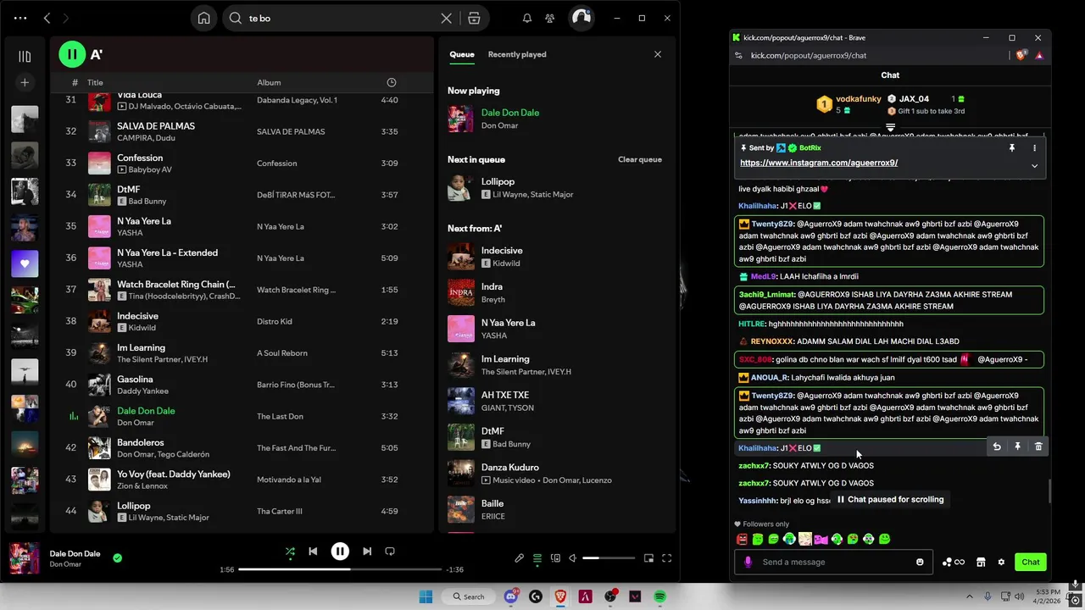Go to Spotify Home via house icon
The image size is (1085, 610).
point(203,18)
